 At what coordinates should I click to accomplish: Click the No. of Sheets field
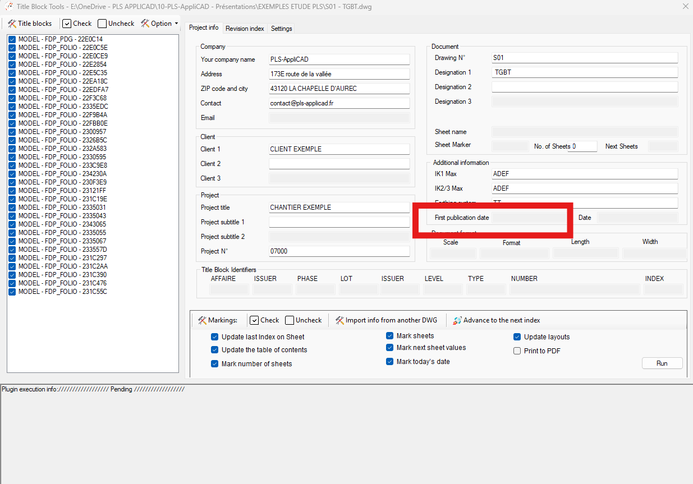582,146
